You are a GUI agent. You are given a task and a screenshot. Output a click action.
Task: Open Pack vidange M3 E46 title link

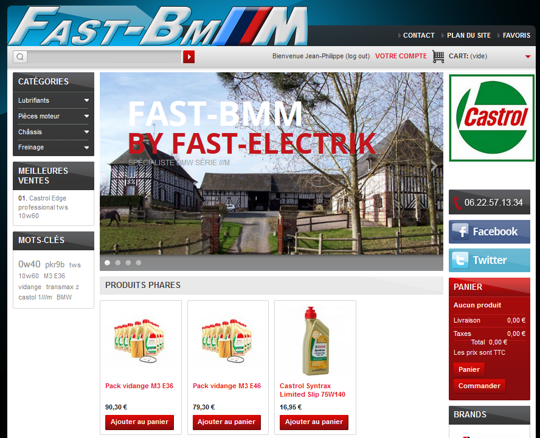(x=227, y=386)
